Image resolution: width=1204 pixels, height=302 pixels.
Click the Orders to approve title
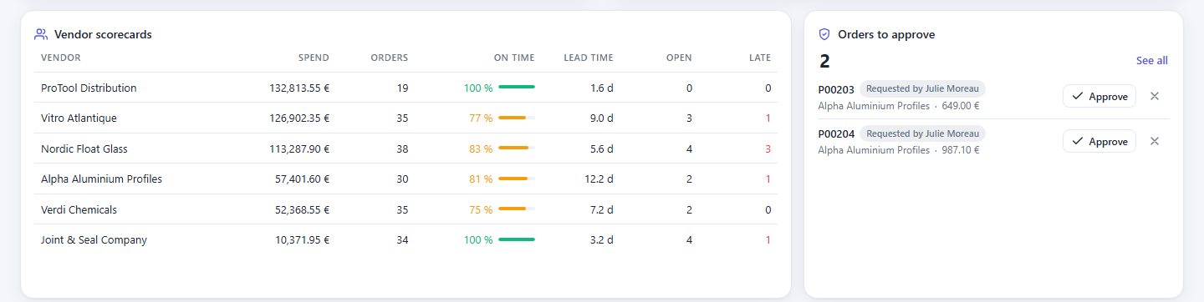[x=886, y=35]
